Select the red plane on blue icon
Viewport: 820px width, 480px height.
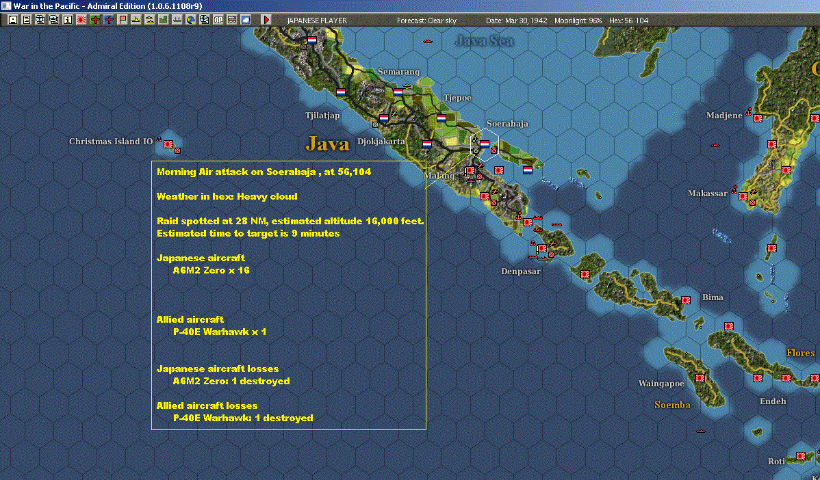pyautogui.click(x=109, y=20)
